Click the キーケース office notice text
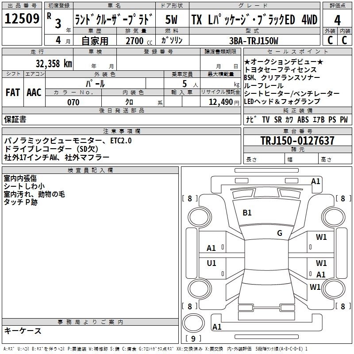The width and height of the screenshot is (354, 354). pos(23,331)
